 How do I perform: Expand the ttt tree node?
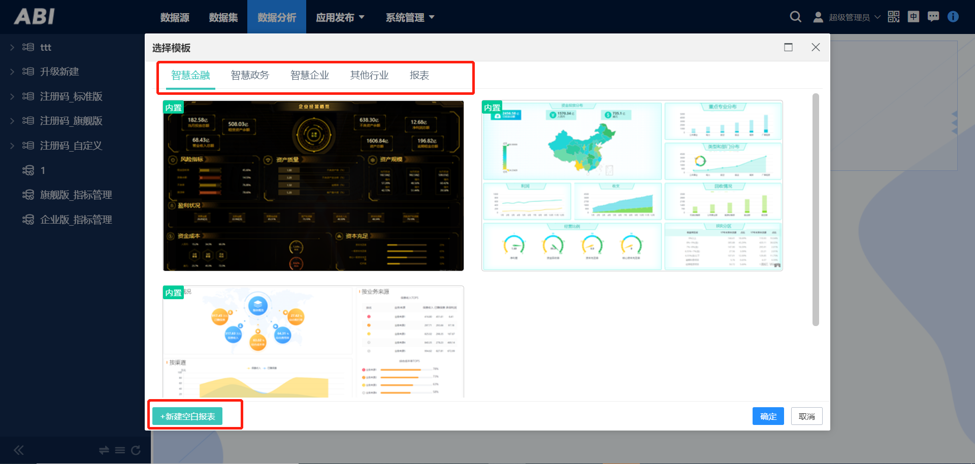pyautogui.click(x=12, y=47)
